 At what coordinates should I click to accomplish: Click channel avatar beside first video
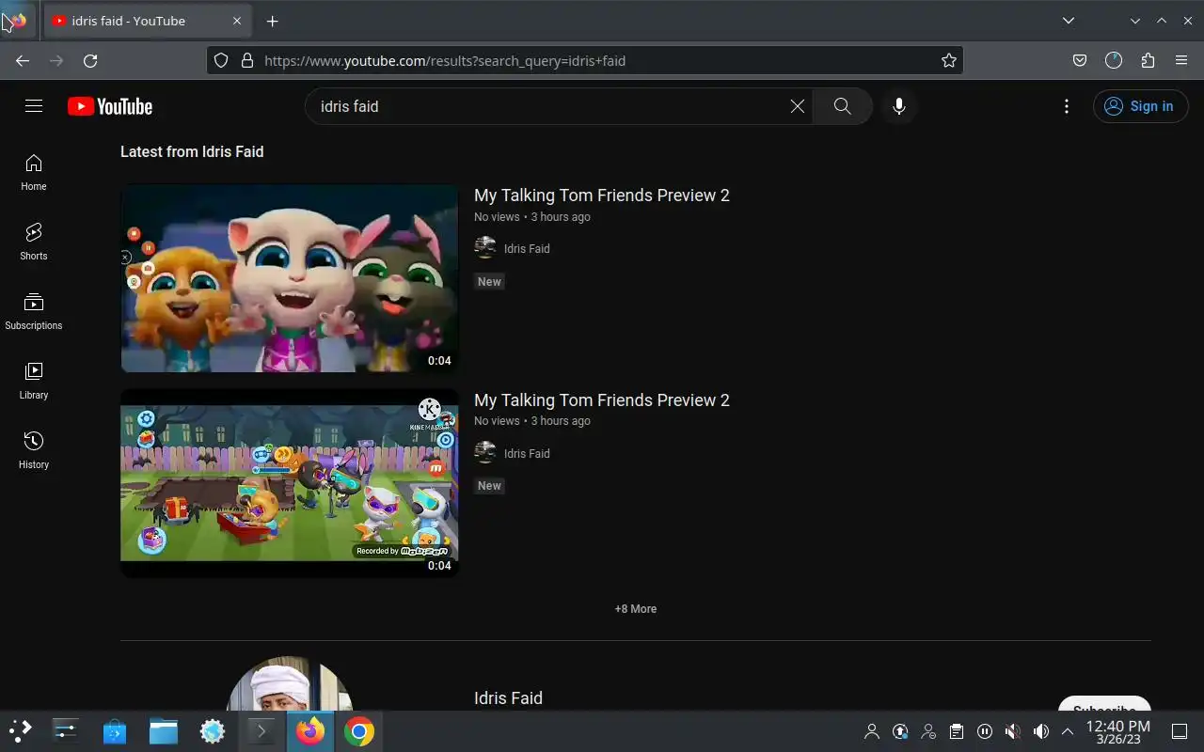[485, 248]
